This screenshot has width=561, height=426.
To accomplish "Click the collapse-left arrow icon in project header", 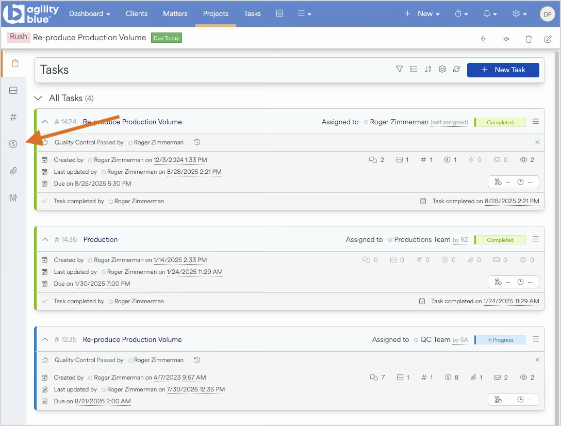I will (505, 39).
